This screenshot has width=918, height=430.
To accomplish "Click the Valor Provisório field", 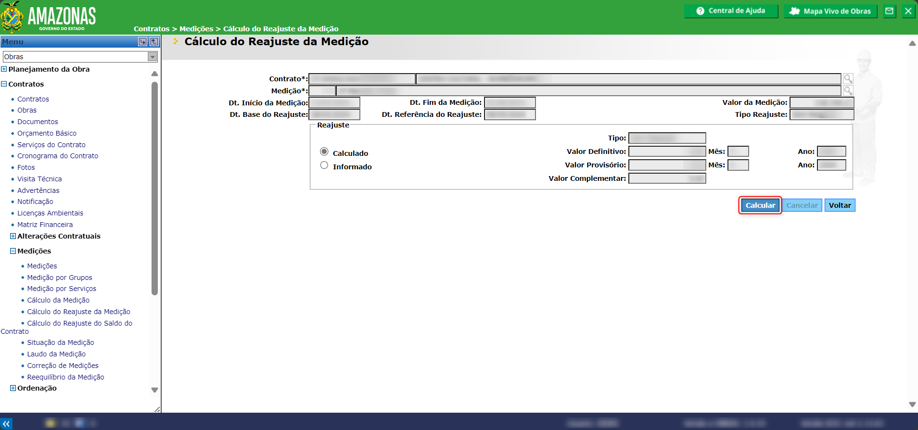I will [x=667, y=165].
